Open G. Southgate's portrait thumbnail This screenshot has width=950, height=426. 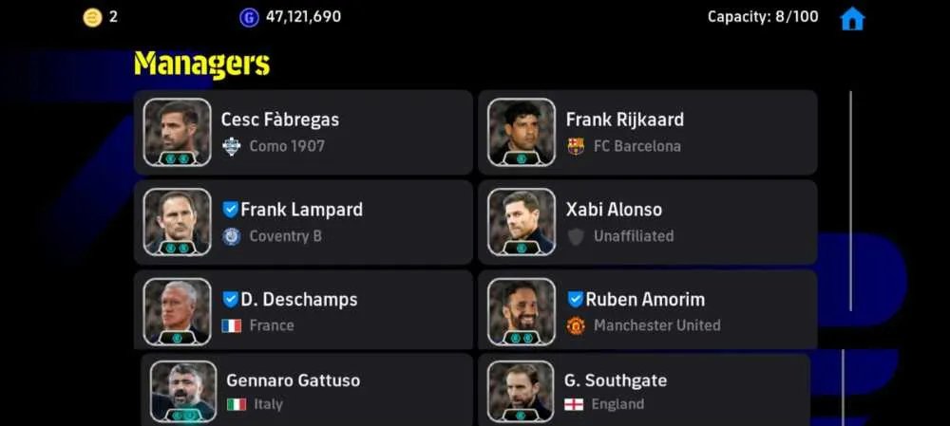click(521, 392)
